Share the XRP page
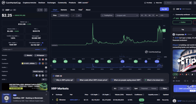The image size is (196, 104). click(46, 10)
